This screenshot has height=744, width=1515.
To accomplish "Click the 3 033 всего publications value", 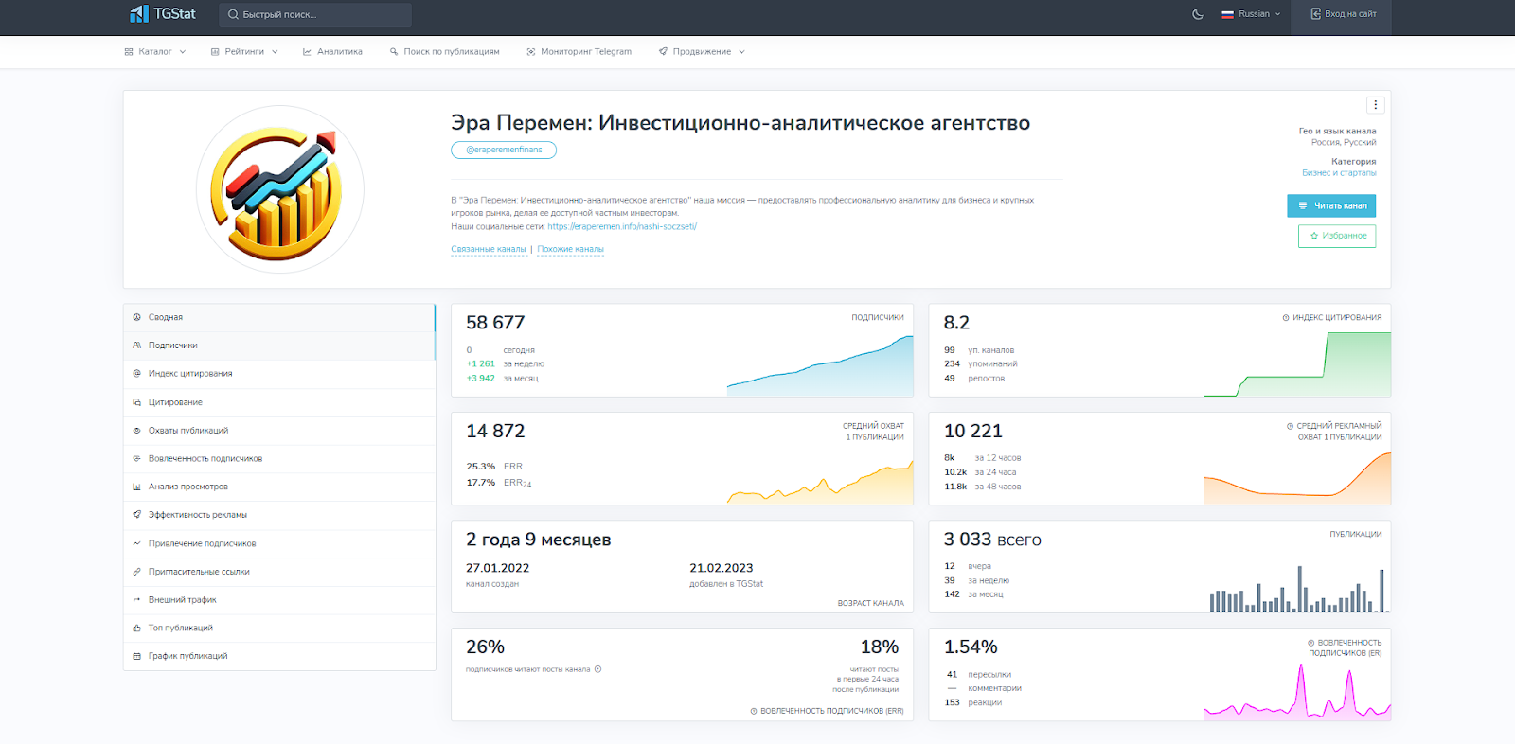I will click(992, 540).
